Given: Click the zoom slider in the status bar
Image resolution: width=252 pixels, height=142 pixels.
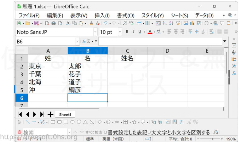Looking at the screenshot, I should (213, 139).
